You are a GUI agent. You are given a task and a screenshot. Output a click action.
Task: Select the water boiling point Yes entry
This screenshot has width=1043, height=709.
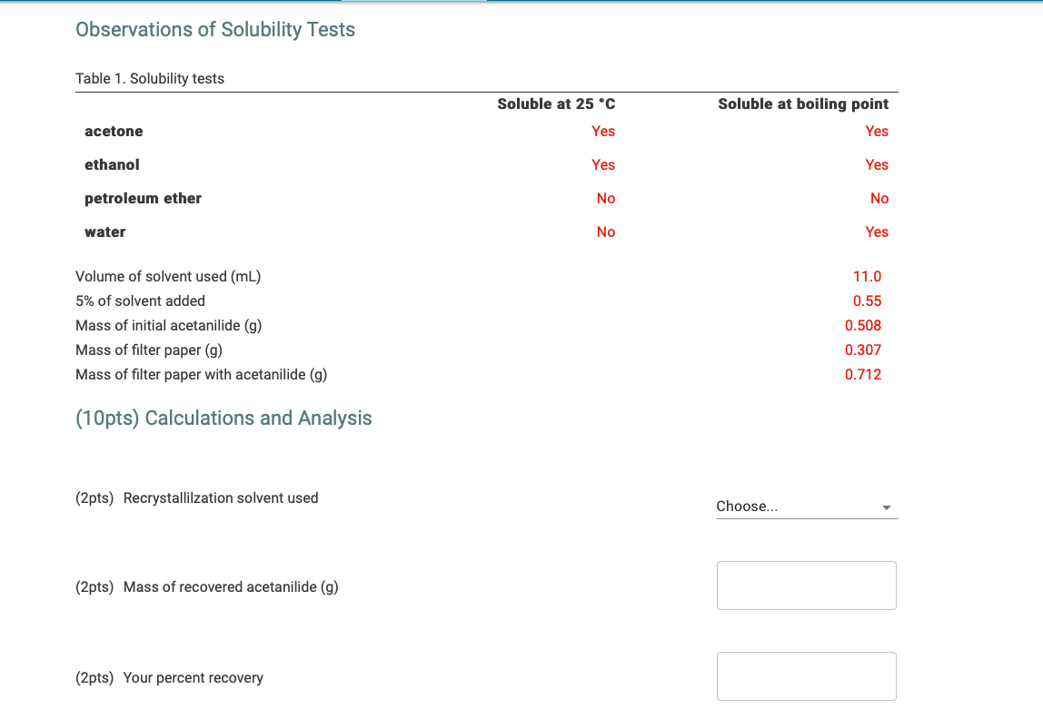pyautogui.click(x=877, y=231)
